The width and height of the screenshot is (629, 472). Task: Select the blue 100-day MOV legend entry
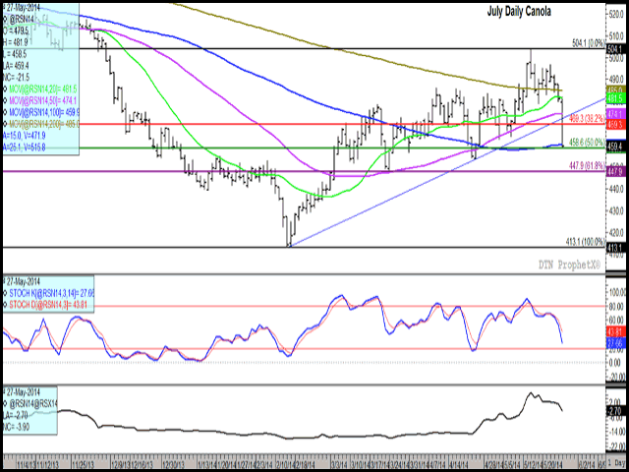[x=43, y=113]
